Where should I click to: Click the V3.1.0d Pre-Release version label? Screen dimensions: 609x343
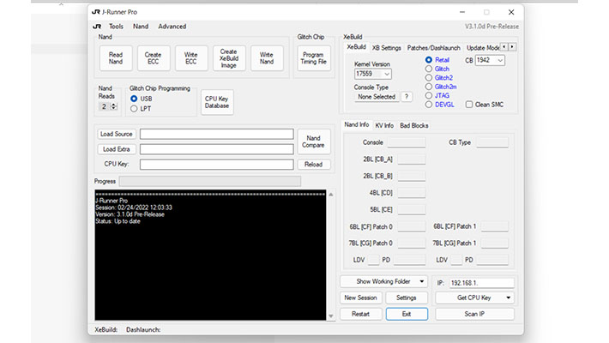pyautogui.click(x=491, y=27)
